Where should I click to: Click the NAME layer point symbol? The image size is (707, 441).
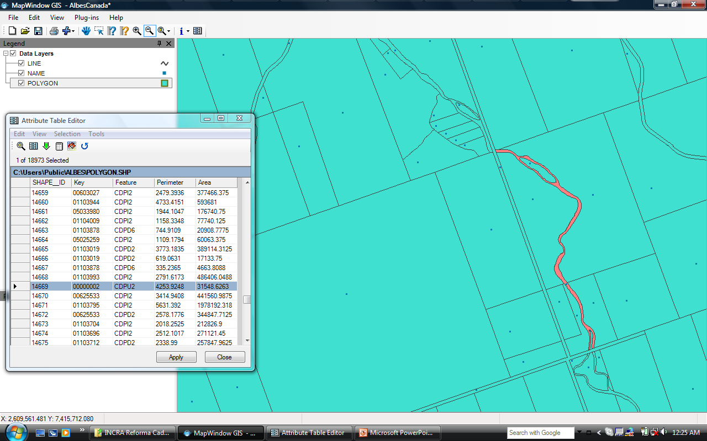[164, 73]
